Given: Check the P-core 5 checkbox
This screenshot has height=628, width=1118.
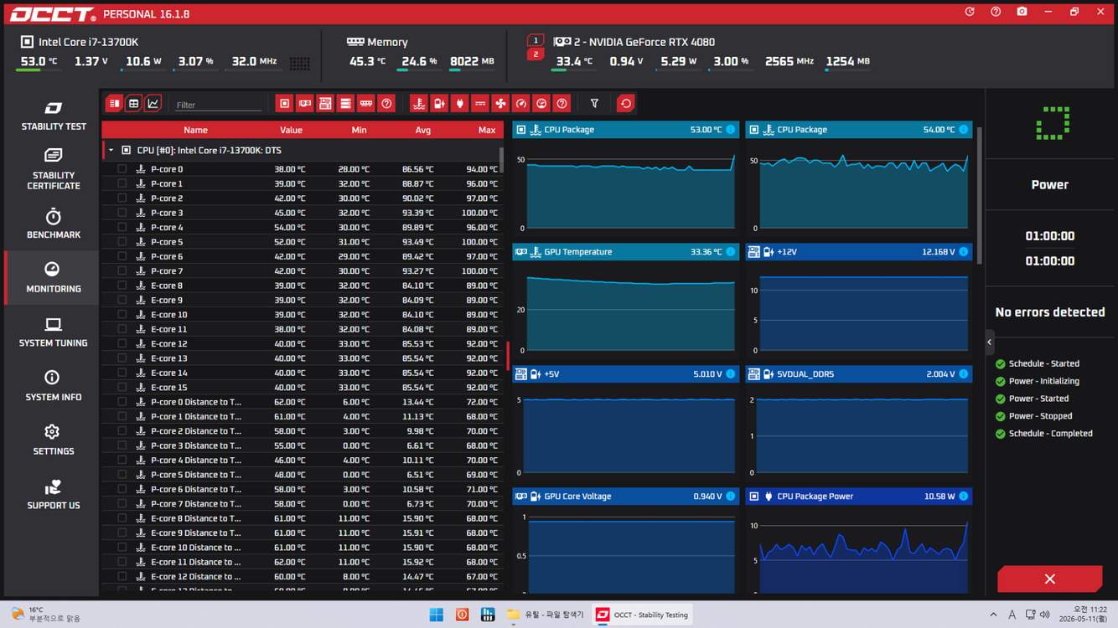Looking at the screenshot, I should coord(122,242).
